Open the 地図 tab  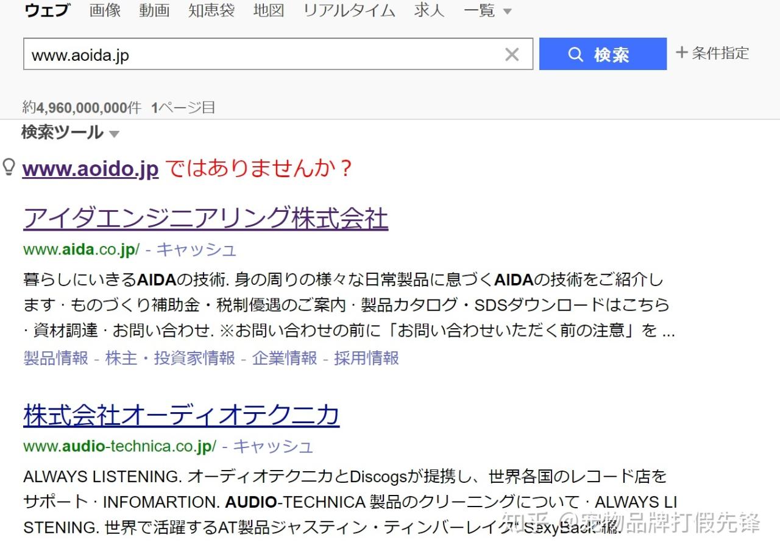click(269, 10)
